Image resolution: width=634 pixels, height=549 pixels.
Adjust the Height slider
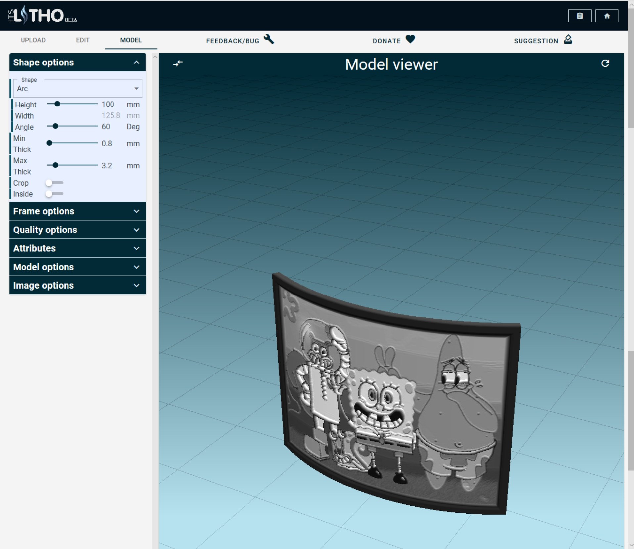[72, 104]
